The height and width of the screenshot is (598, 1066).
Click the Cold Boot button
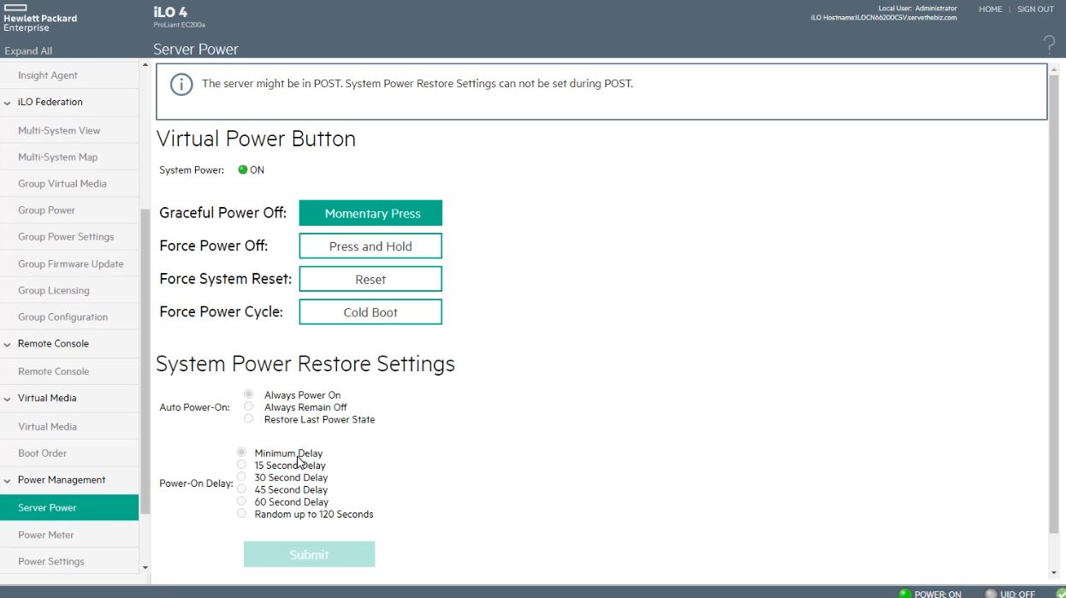pos(370,312)
